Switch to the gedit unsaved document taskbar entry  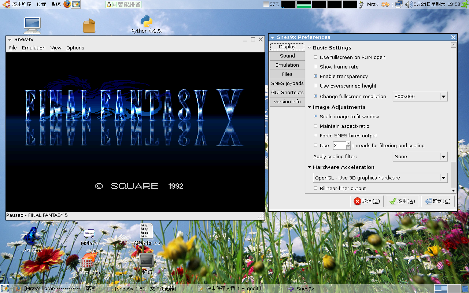pos(230,289)
